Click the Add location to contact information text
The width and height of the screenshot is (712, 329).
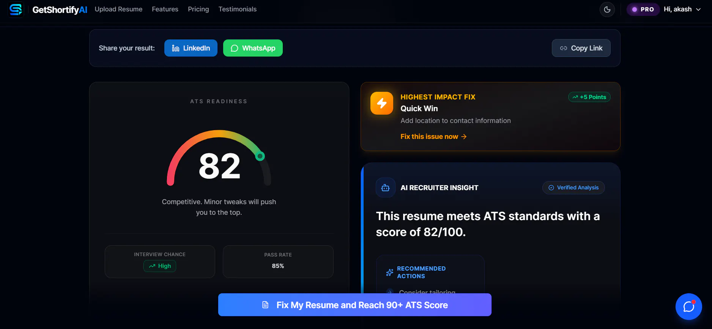click(455, 121)
